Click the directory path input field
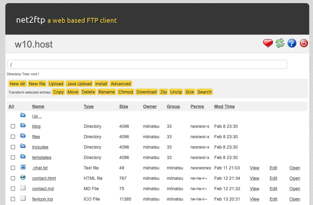The height and width of the screenshot is (205, 313). (x=147, y=65)
